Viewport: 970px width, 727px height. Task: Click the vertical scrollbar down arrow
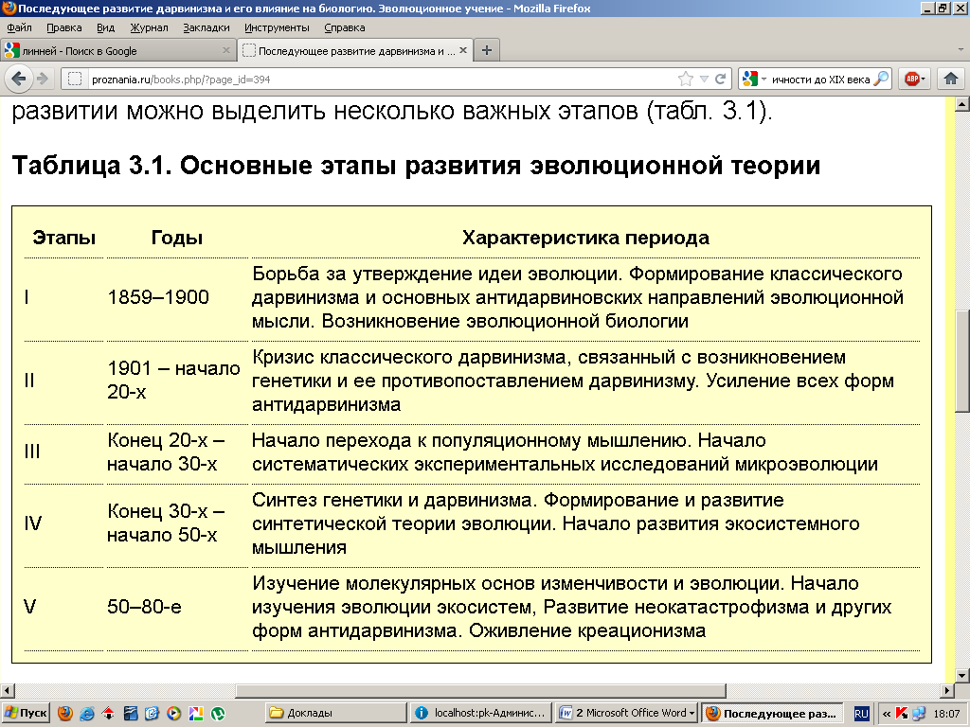pyautogui.click(x=962, y=675)
